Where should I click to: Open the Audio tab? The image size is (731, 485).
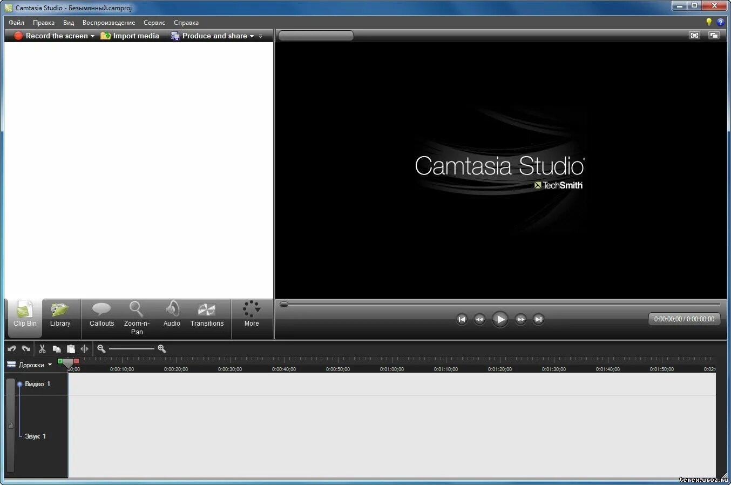[x=172, y=315]
